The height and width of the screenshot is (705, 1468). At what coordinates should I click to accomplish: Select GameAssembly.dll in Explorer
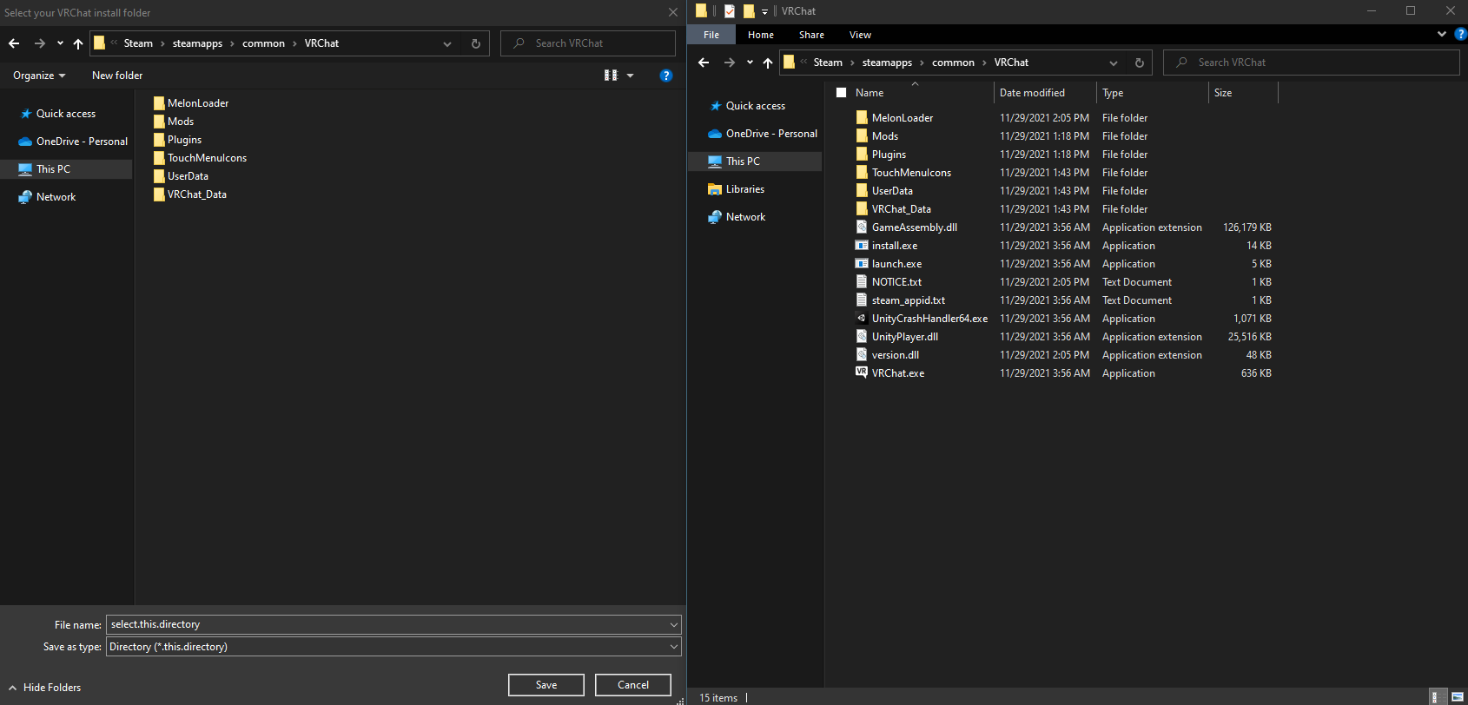(x=915, y=227)
